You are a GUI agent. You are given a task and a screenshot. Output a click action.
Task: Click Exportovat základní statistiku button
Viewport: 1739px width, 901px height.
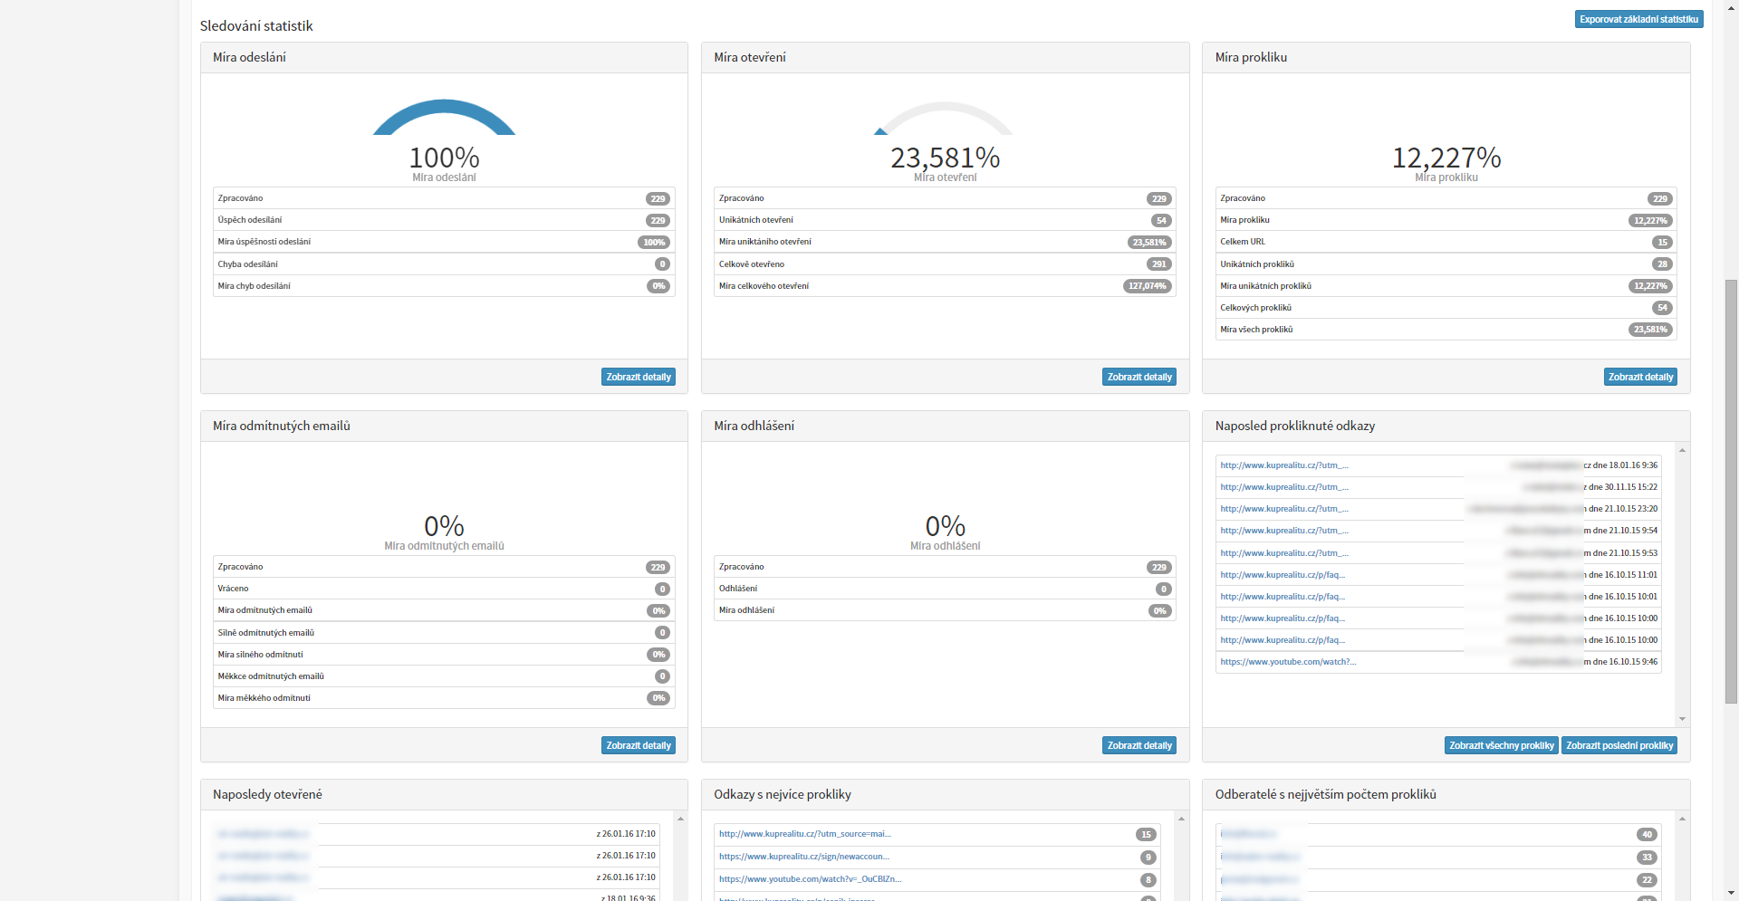pyautogui.click(x=1638, y=19)
